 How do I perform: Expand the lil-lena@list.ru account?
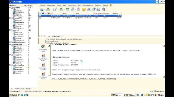10,42
